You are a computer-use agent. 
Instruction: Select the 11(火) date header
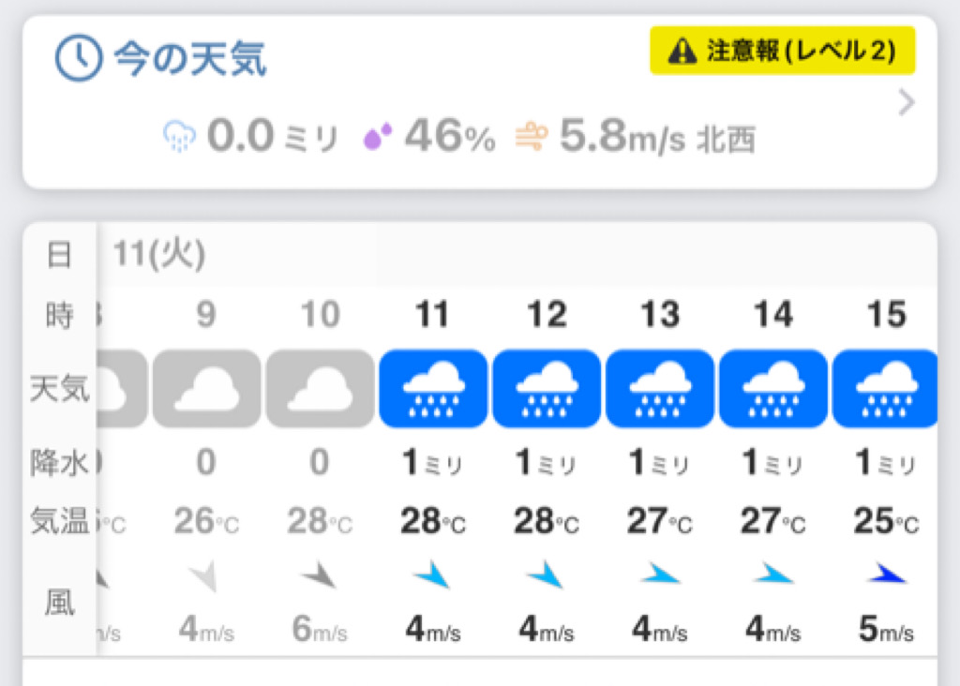click(159, 253)
